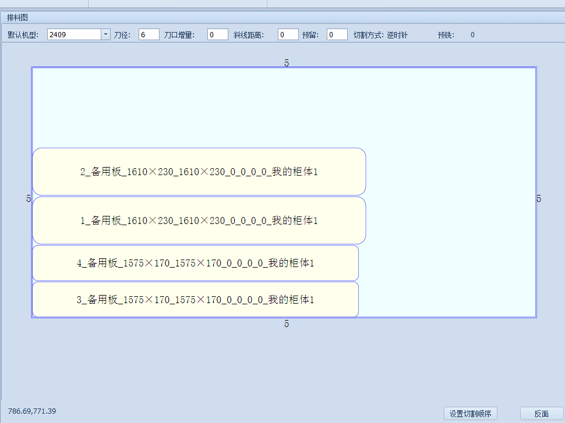Click the 反面 button
This screenshot has height=423, width=565.
click(541, 414)
